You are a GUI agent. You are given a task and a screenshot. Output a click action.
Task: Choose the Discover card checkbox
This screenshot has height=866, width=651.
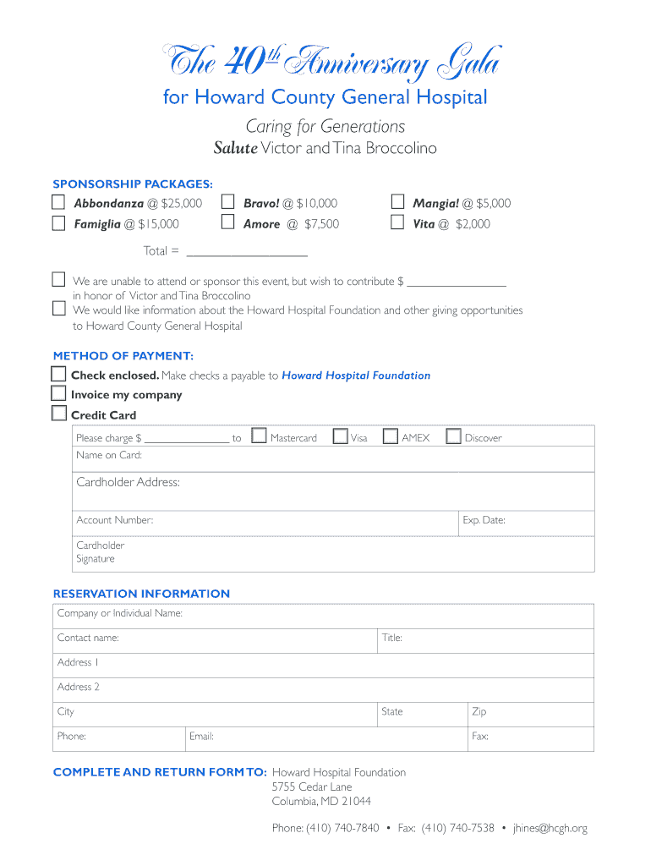click(454, 436)
